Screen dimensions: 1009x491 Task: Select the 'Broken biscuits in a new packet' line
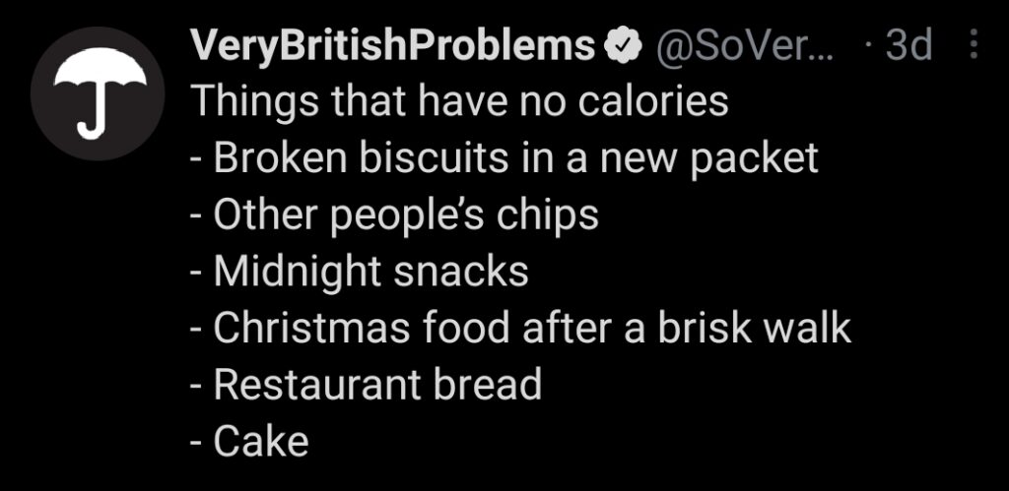click(x=504, y=158)
